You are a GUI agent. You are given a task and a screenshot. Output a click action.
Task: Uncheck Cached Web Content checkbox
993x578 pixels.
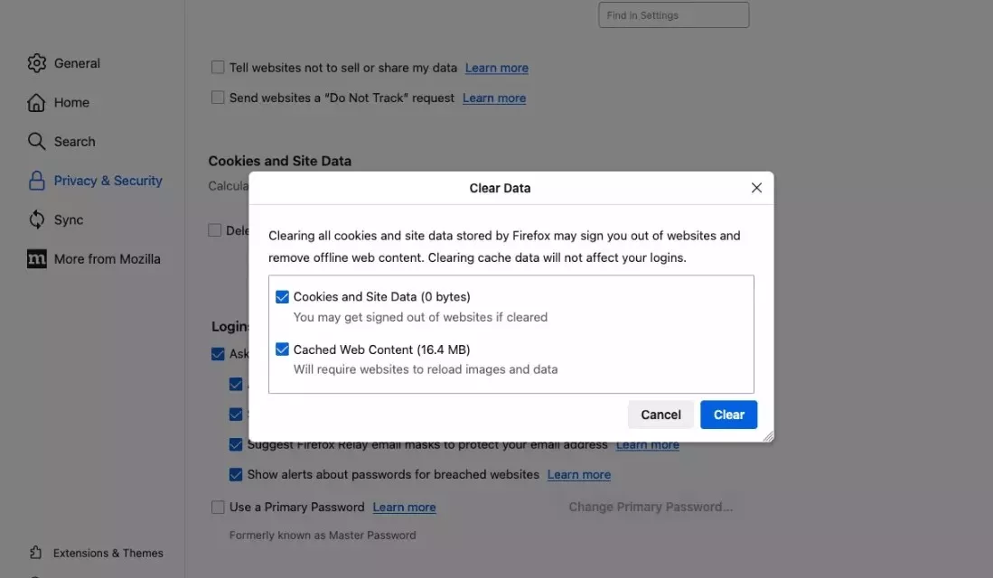283,350
